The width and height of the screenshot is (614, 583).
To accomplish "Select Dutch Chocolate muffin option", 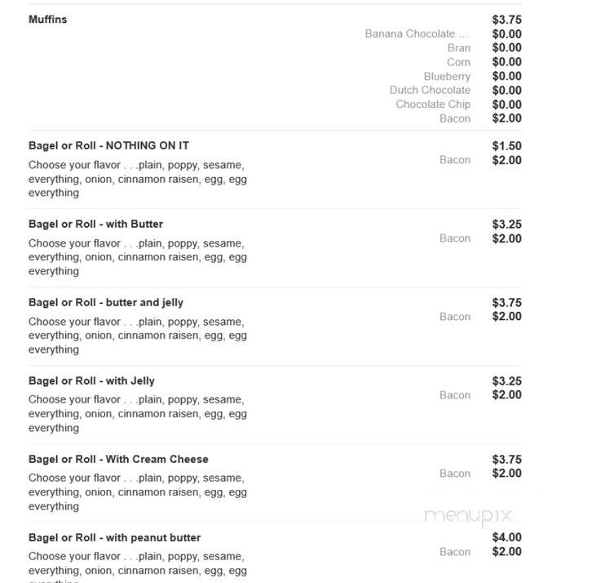I will (x=430, y=90).
